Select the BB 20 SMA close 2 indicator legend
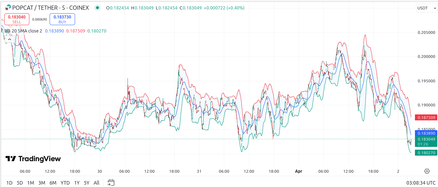Viewport: 438px width, 187px height. pyautogui.click(x=23, y=31)
